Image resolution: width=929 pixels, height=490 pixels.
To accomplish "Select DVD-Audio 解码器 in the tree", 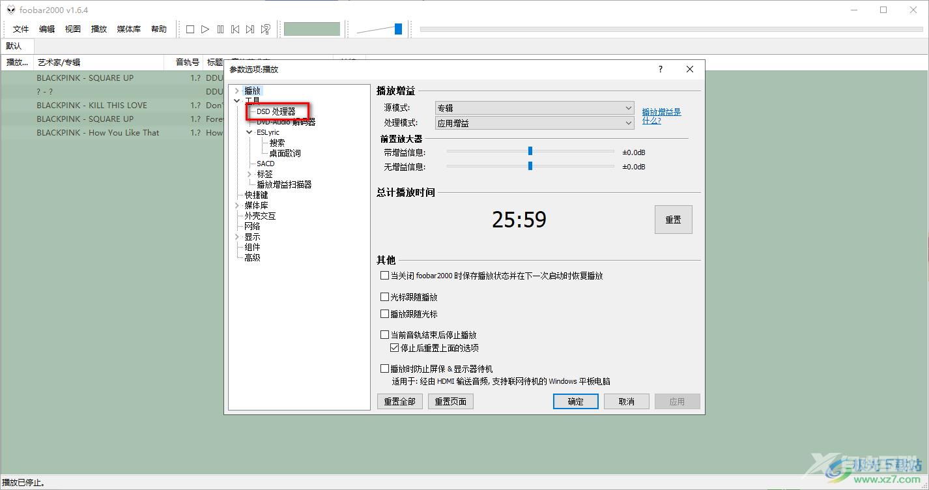I will pyautogui.click(x=286, y=122).
